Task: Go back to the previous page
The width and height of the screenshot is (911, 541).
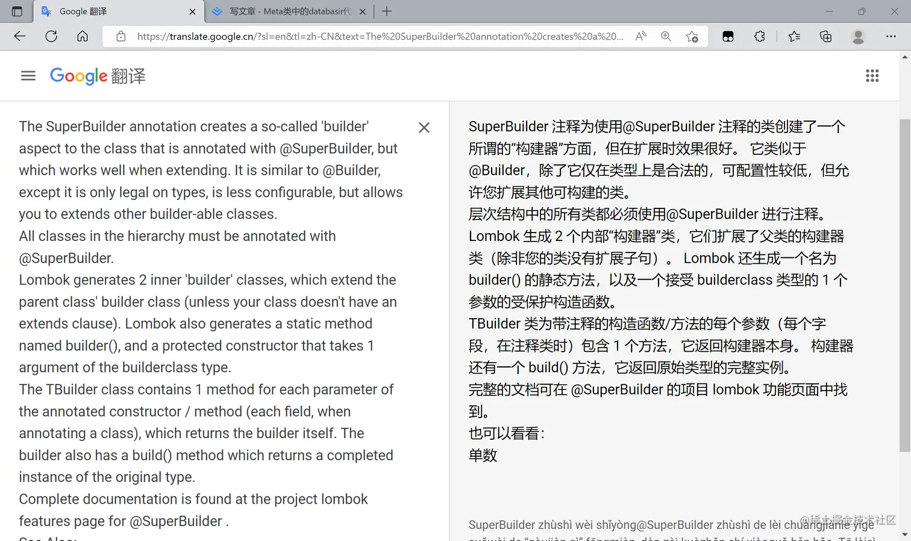Action: pyautogui.click(x=20, y=36)
